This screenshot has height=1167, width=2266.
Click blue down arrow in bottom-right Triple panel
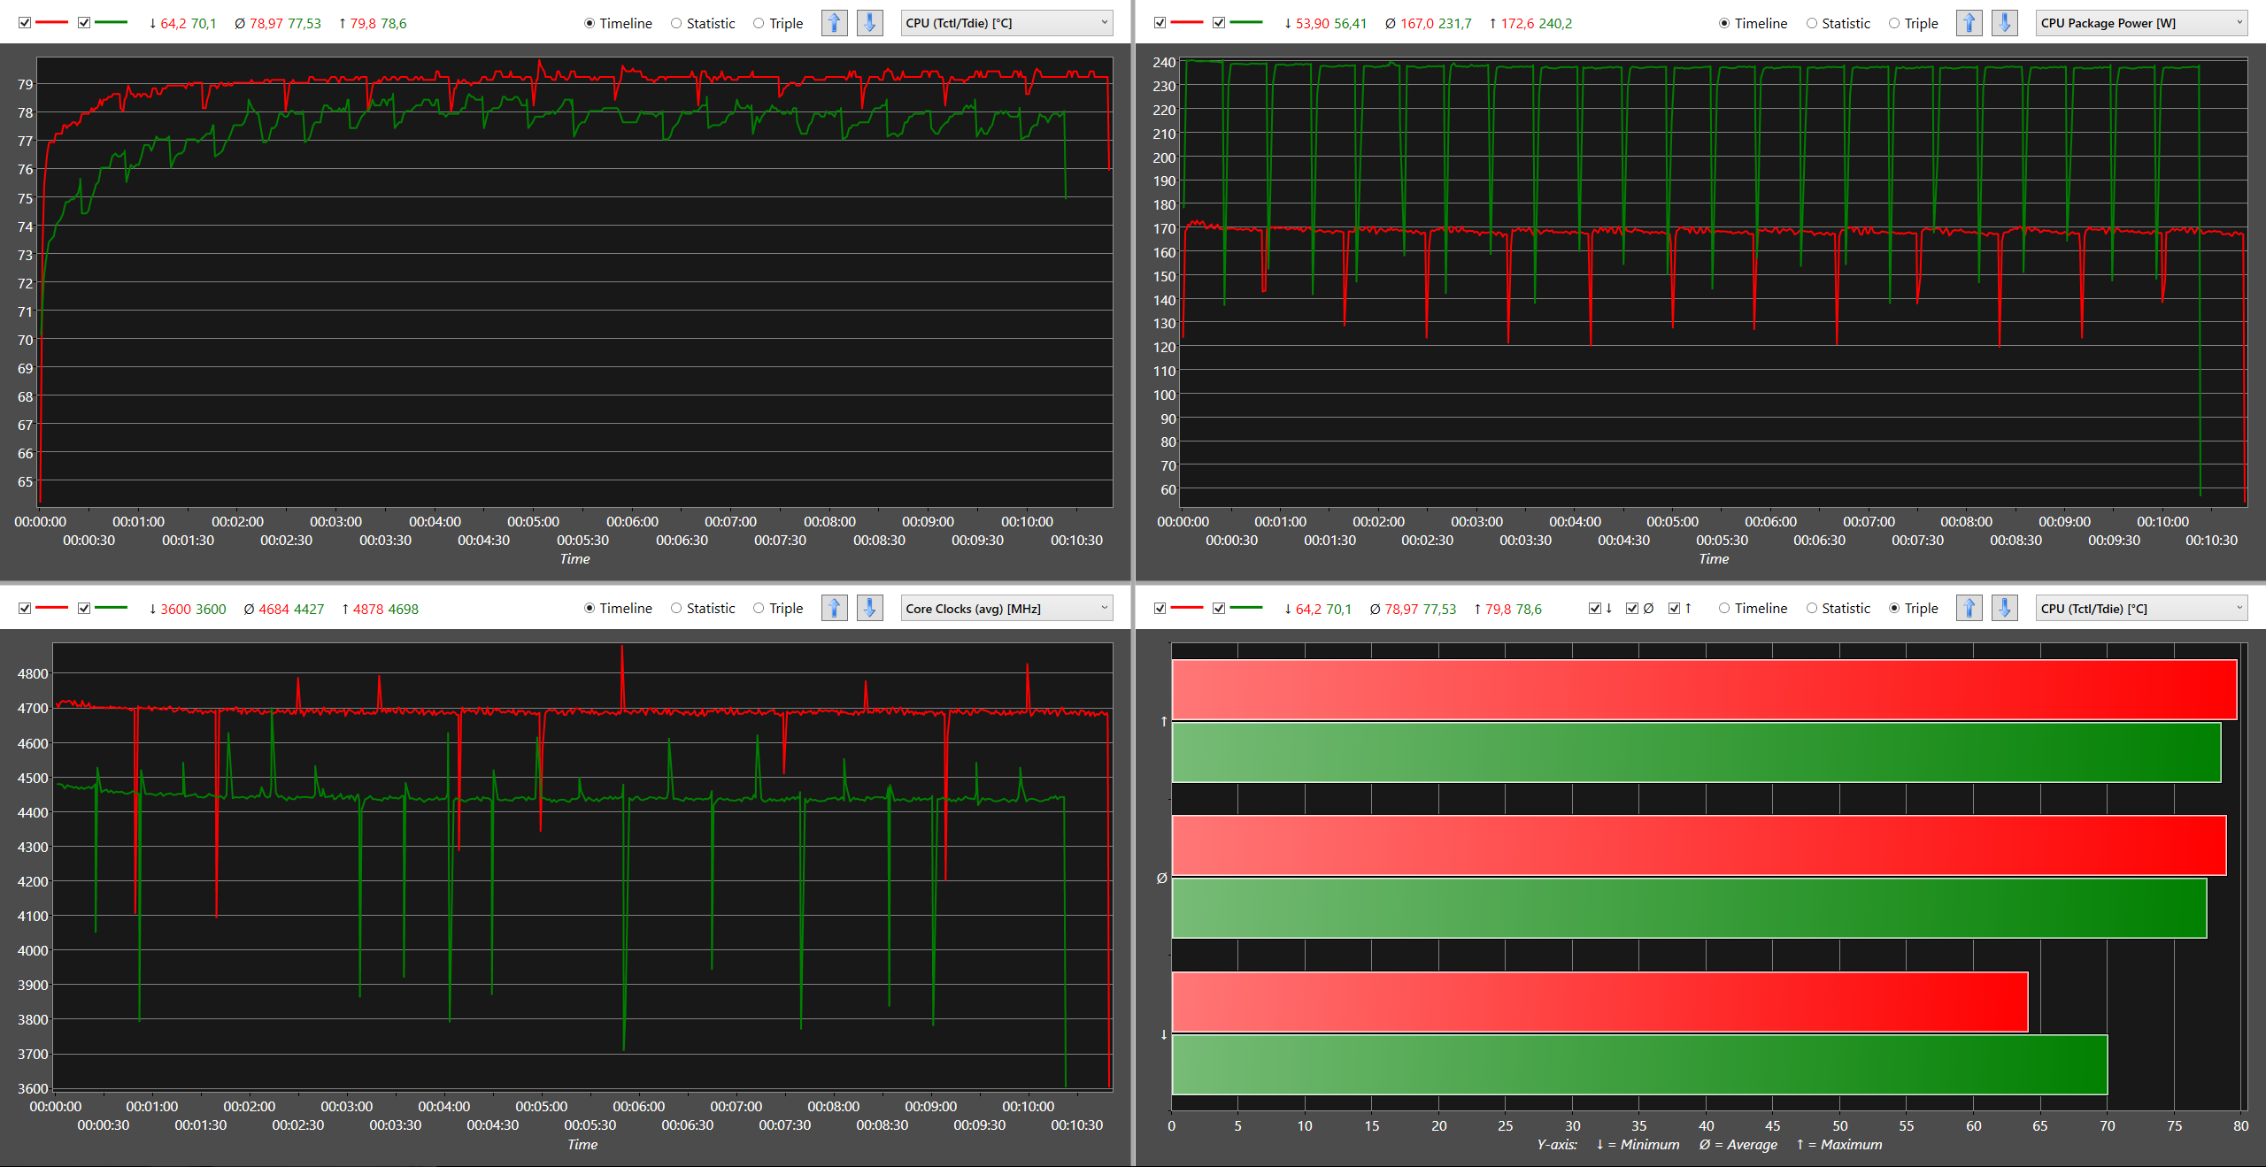(x=2004, y=608)
